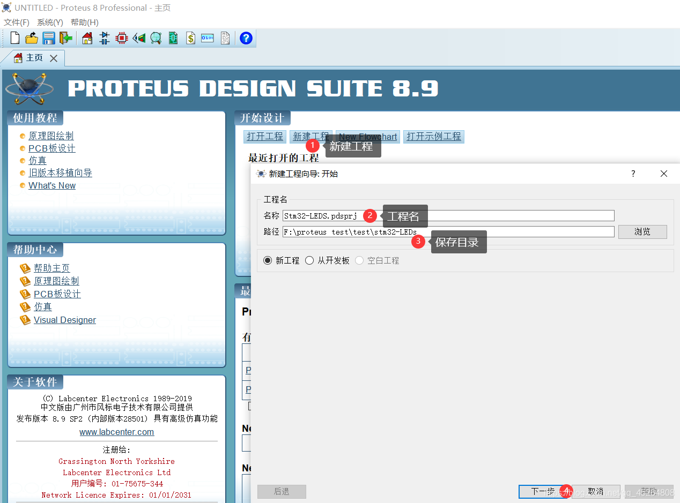Open the Design Explorer icon
Screen dimensions: 680x503
click(x=173, y=38)
